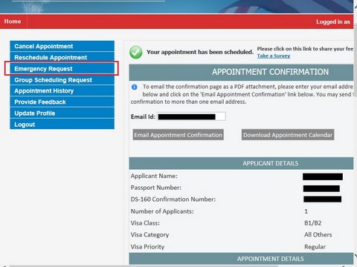Click the APPOINTMENT DETAILS section header
Image resolution: width=357 pixels, height=267 pixels.
click(241, 259)
